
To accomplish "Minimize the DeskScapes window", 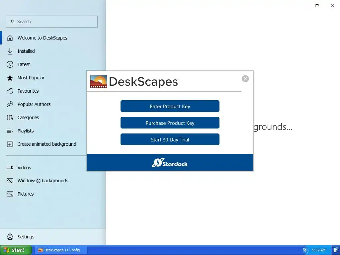I will (301, 5).
